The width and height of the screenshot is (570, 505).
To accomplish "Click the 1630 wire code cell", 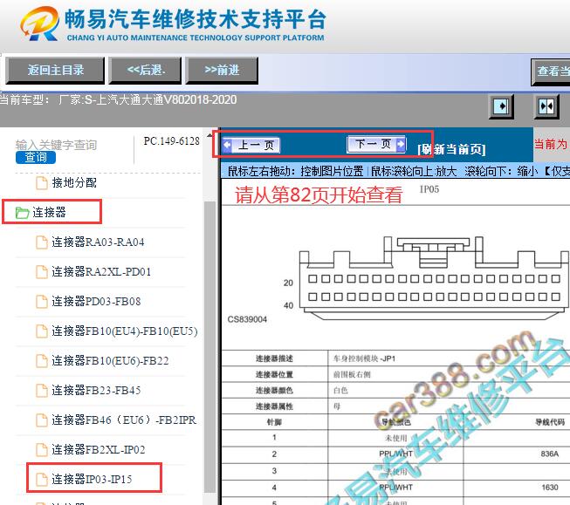I will (549, 488).
